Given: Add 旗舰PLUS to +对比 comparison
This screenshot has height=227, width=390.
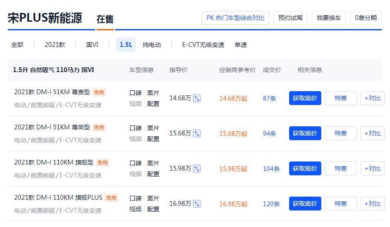Looking at the screenshot, I should [373, 204].
